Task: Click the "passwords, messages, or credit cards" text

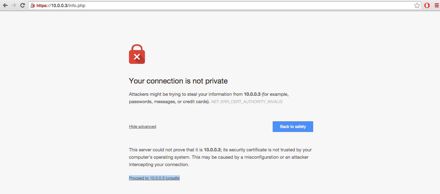Action: [x=168, y=101]
